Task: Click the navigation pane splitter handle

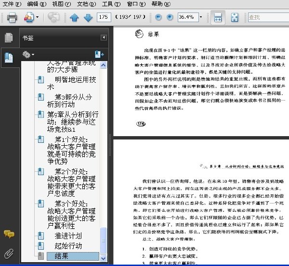Action: pyautogui.click(x=110, y=145)
